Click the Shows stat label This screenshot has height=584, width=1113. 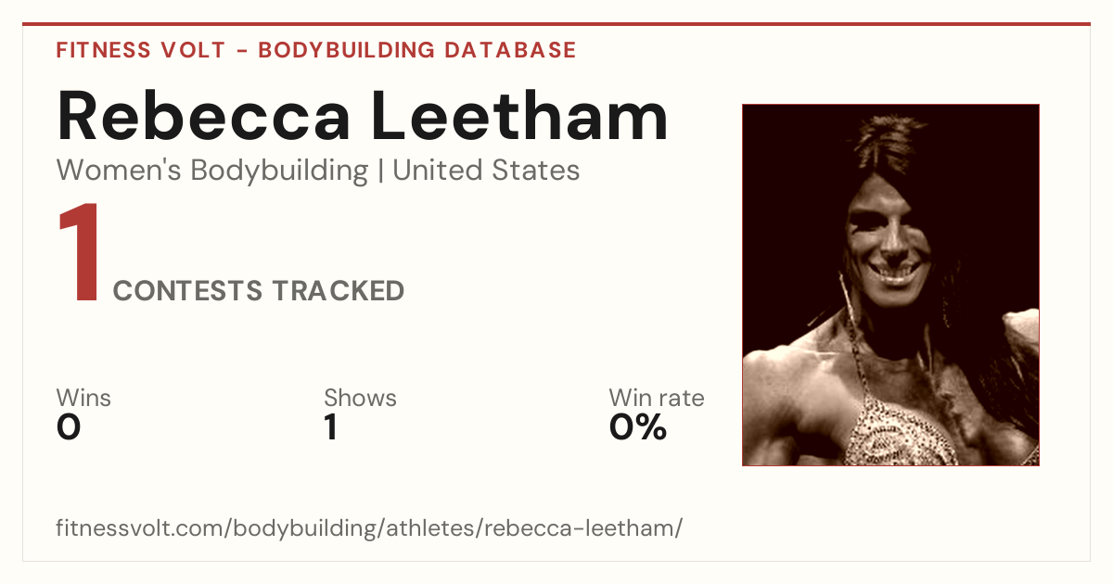point(360,399)
